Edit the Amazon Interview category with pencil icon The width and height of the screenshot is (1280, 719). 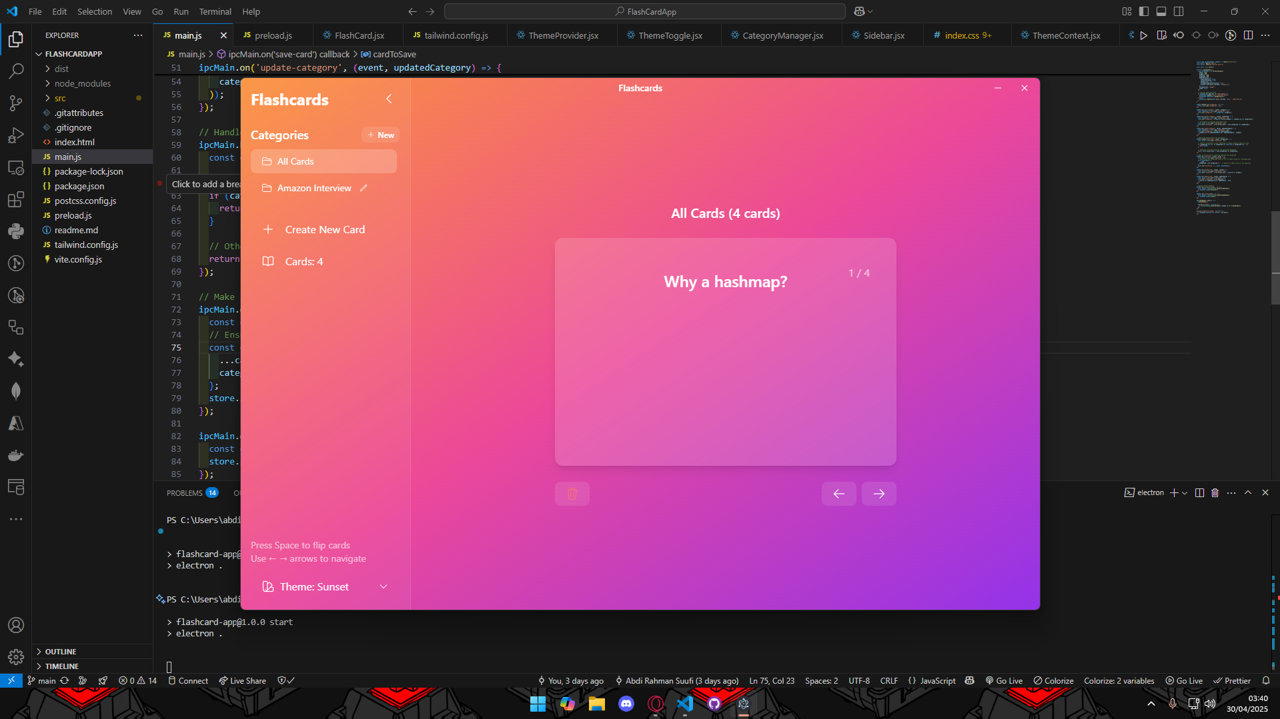[x=364, y=188]
